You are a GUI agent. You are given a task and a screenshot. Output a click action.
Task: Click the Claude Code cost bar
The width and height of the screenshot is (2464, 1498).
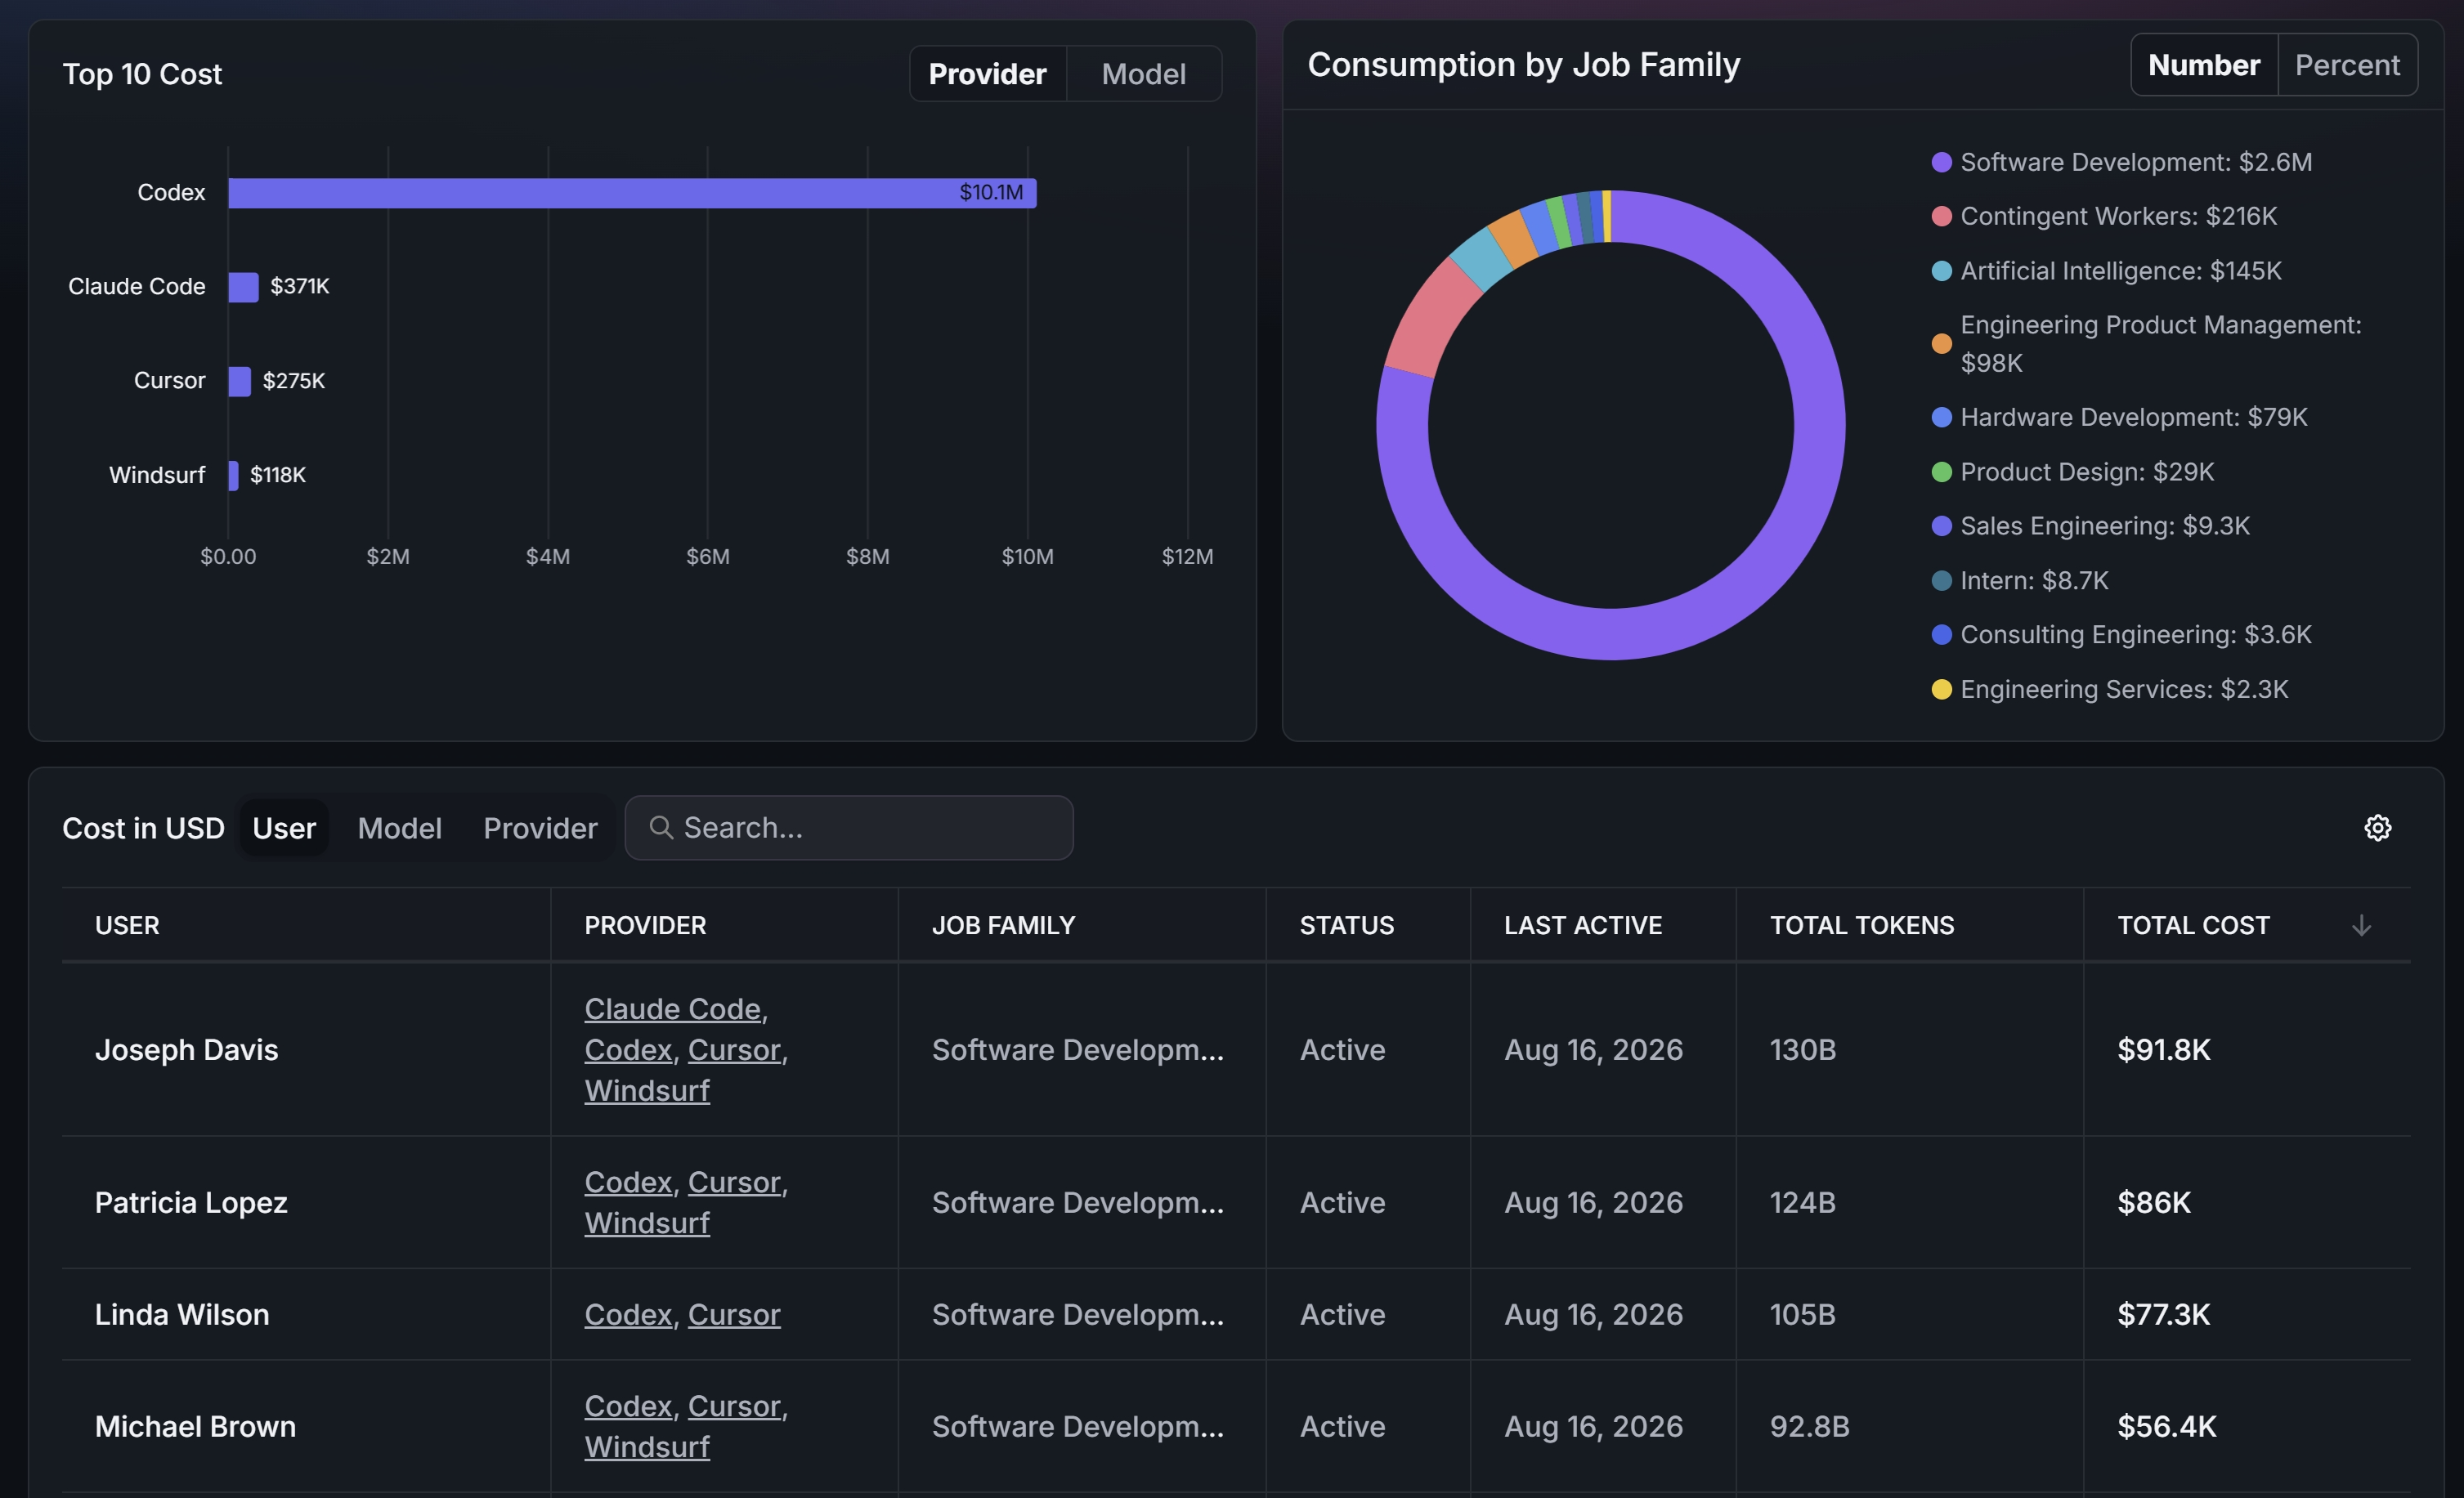pos(243,287)
